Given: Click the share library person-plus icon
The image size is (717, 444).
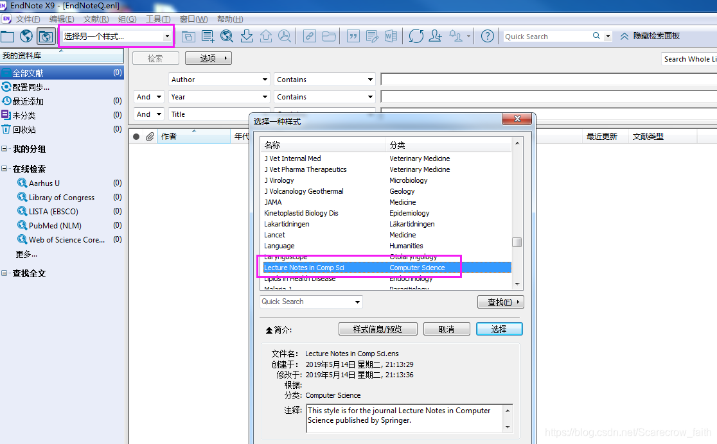Looking at the screenshot, I should [436, 36].
